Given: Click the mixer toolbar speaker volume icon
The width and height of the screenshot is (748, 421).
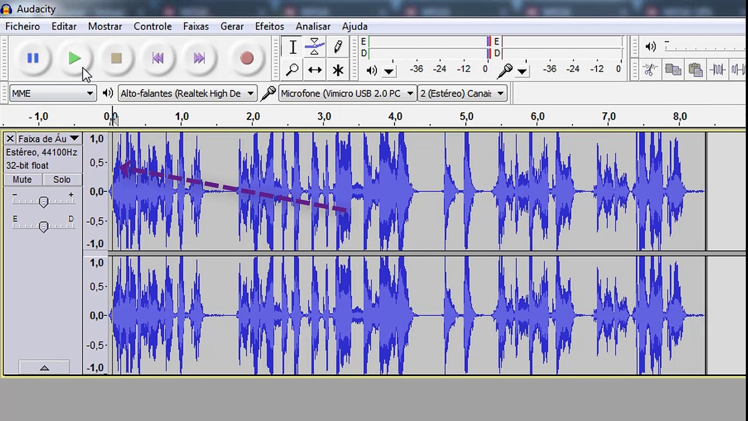Looking at the screenshot, I should 650,46.
